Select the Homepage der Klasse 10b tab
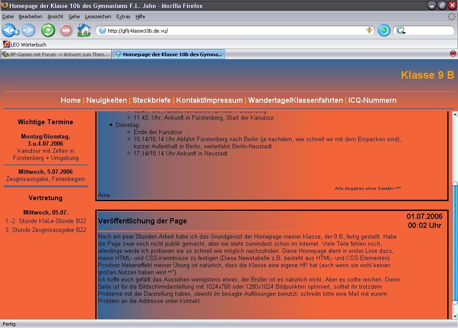Viewport: 458px width, 328px height. (x=169, y=54)
